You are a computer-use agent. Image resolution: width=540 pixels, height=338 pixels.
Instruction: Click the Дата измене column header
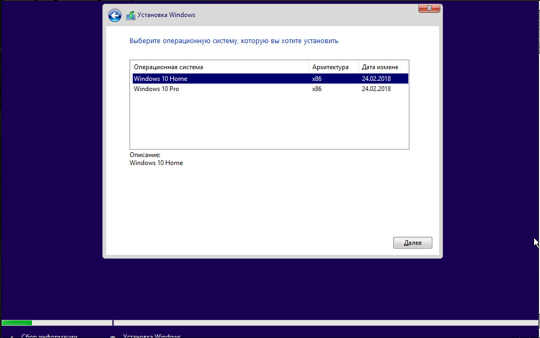pyautogui.click(x=383, y=67)
